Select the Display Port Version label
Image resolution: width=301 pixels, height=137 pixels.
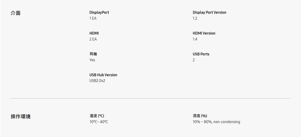210,12
